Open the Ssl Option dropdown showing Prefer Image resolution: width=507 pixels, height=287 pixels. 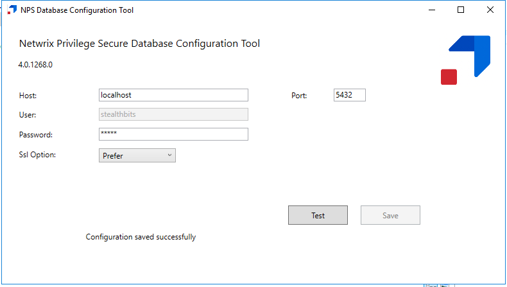coord(137,155)
